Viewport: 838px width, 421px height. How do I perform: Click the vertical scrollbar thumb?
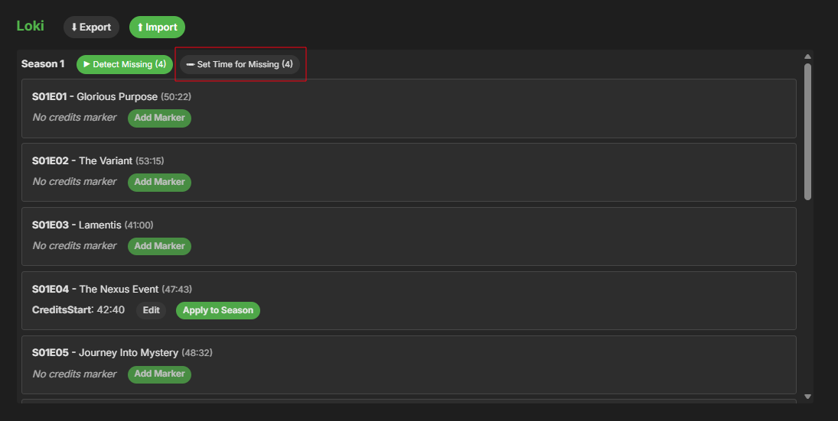(x=807, y=130)
